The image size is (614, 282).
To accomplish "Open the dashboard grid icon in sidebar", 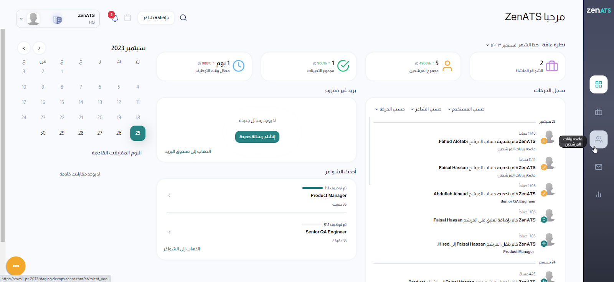I will coord(599,84).
